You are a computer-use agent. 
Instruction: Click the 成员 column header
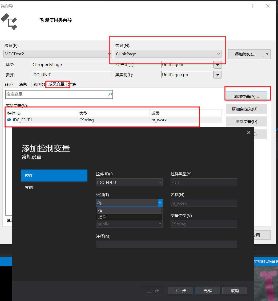[186, 113]
